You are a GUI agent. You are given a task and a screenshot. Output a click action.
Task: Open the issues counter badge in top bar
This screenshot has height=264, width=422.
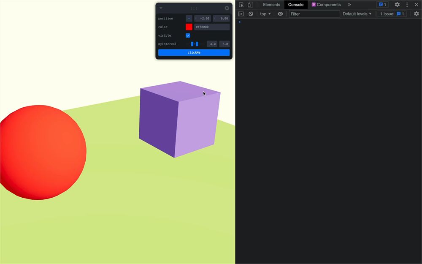(382, 5)
